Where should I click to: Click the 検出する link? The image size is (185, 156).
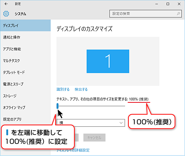pyautogui.click(x=81, y=89)
